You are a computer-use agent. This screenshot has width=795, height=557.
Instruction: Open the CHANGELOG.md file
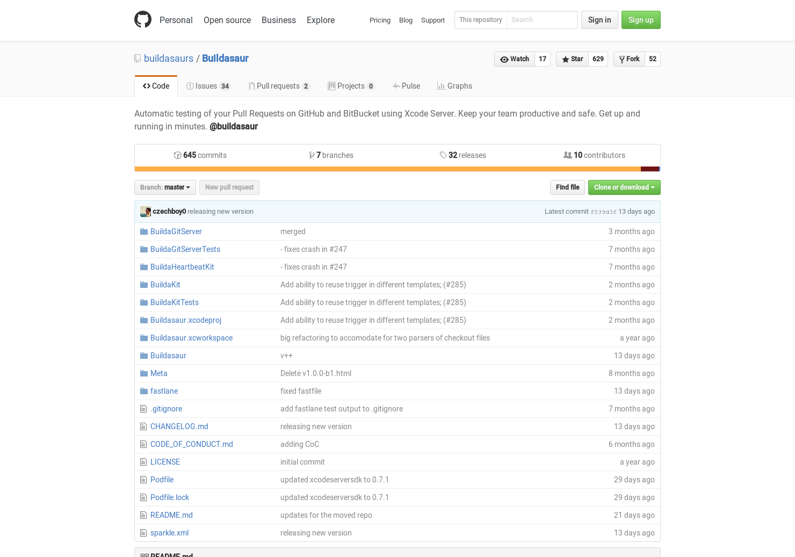pyautogui.click(x=179, y=426)
